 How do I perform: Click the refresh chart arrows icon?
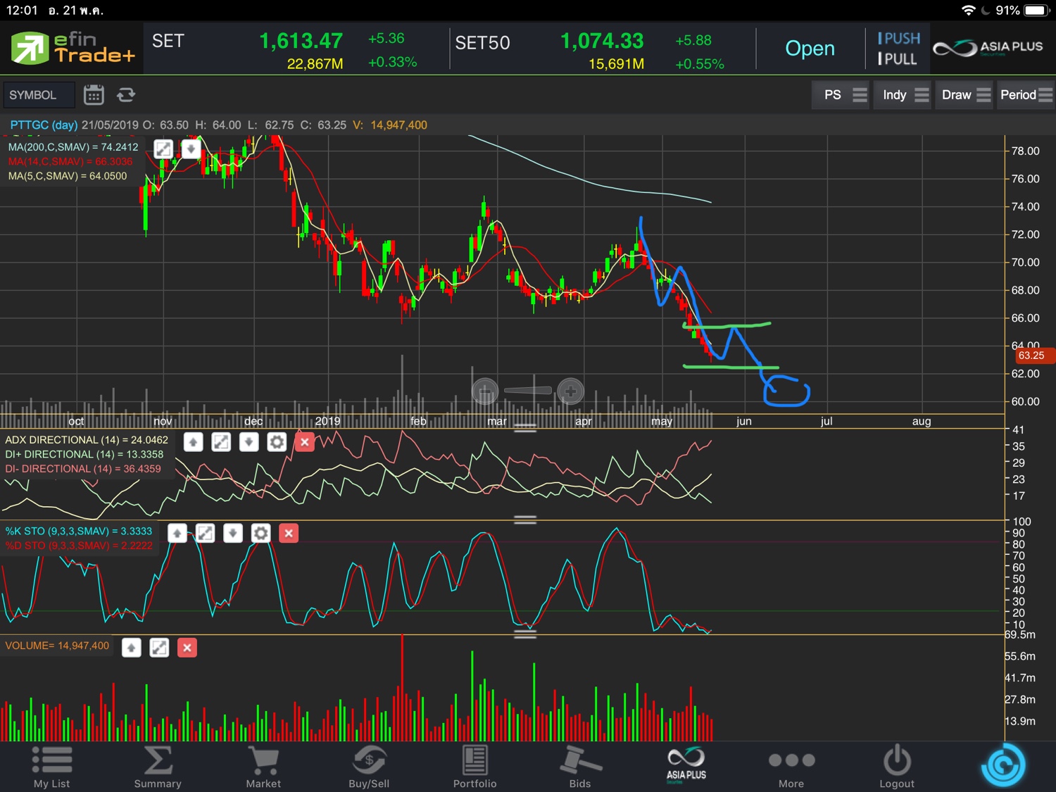point(126,94)
